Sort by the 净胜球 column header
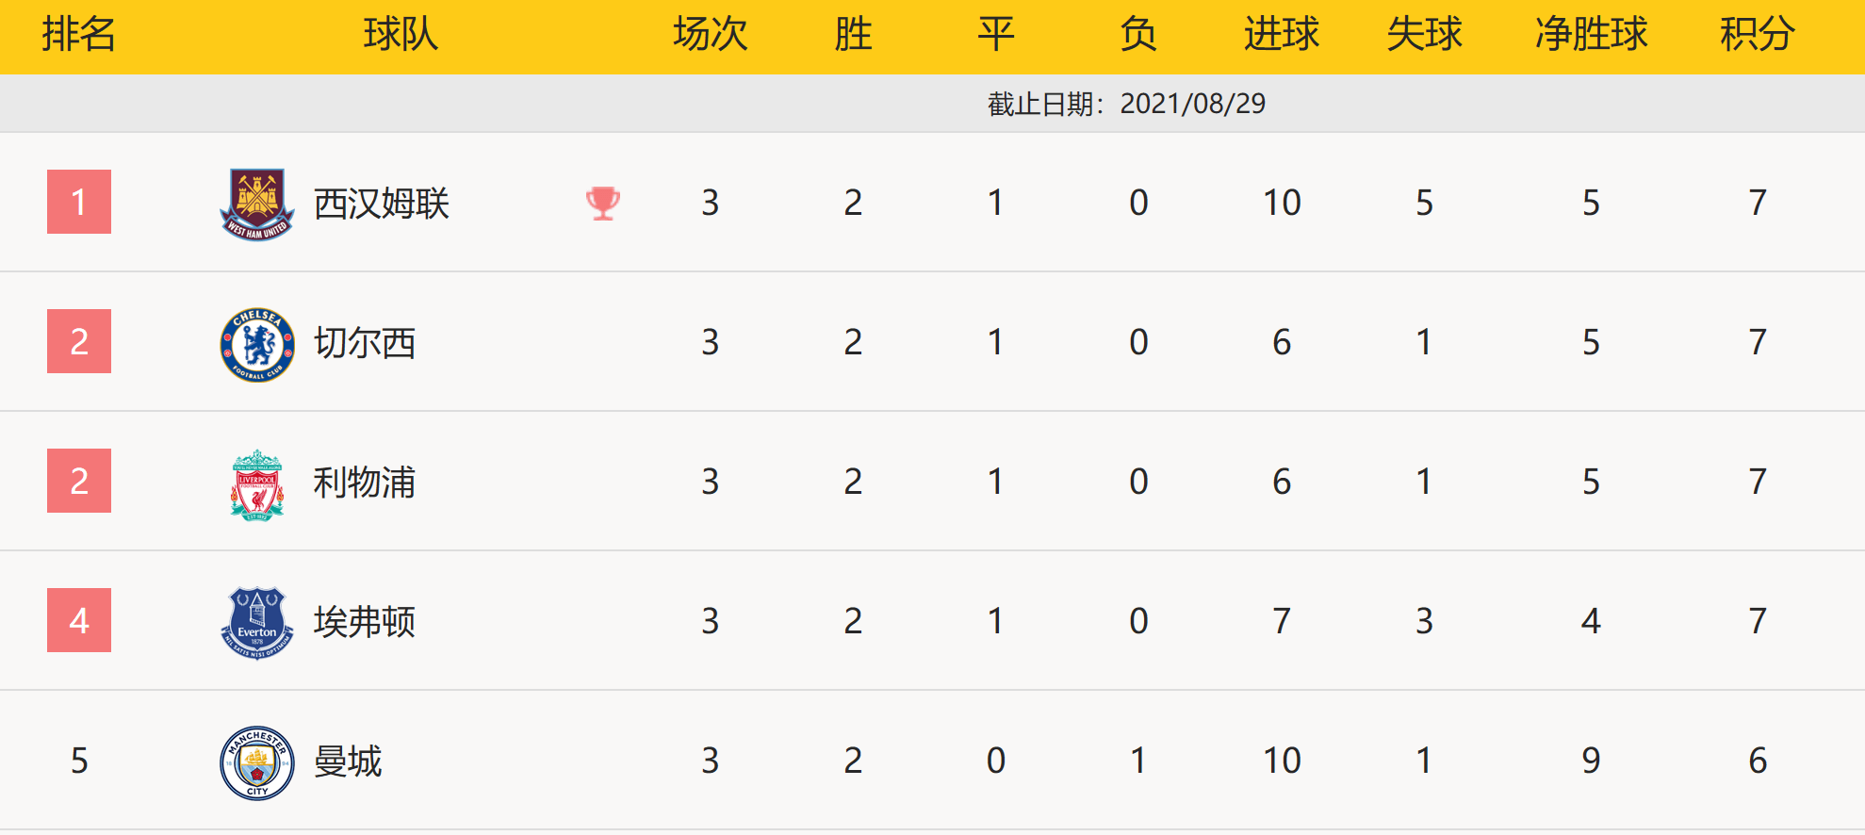The height and width of the screenshot is (835, 1865). [1591, 35]
